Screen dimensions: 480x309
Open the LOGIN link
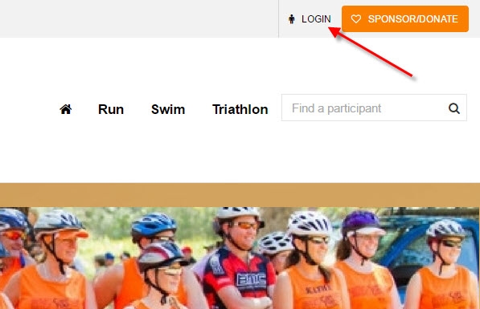click(x=316, y=19)
